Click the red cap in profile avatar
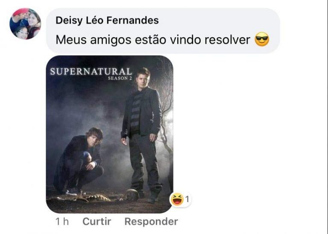The image size is (328, 234). [x=20, y=12]
